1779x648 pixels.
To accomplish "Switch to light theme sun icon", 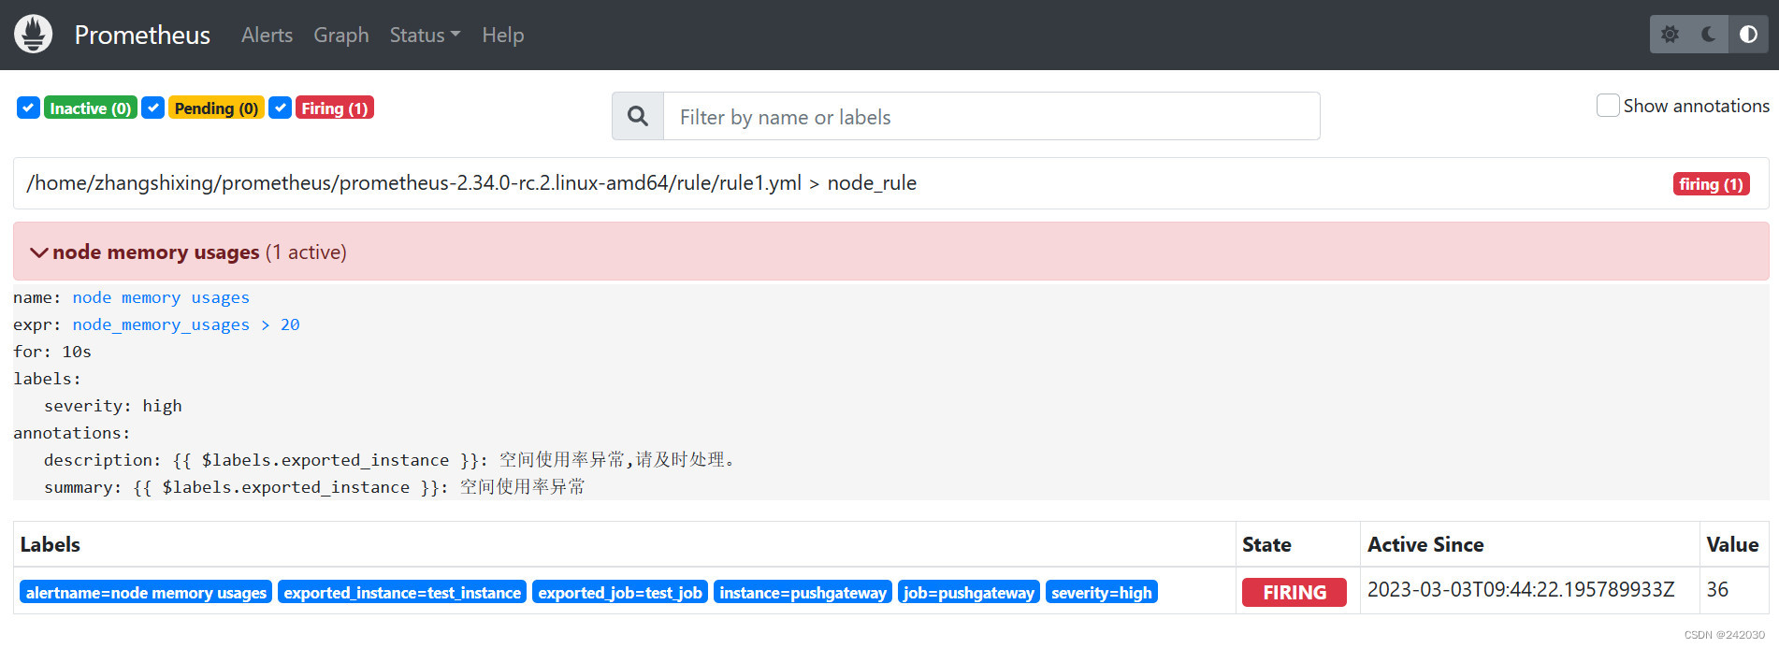I will tap(1670, 35).
